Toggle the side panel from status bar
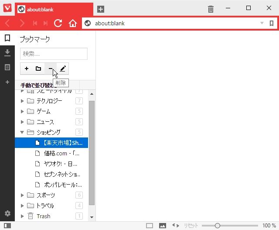Image resolution: width=279 pixels, height=230 pixels. [x=7, y=226]
